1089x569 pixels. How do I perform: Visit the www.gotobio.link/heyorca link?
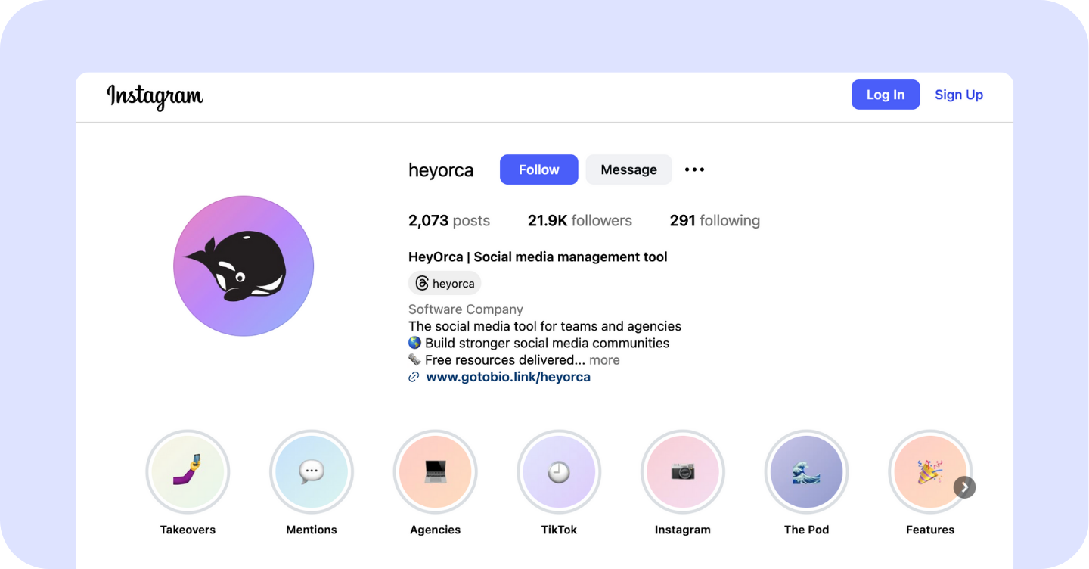pyautogui.click(x=507, y=377)
